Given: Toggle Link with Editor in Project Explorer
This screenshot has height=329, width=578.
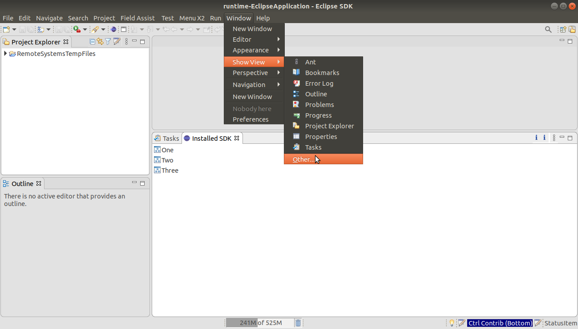Looking at the screenshot, I should tap(100, 42).
